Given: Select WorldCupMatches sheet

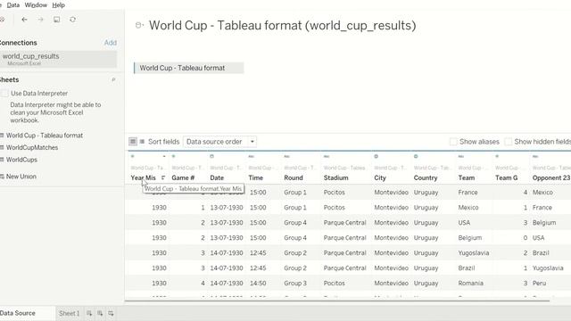Looking at the screenshot, I should 32,147.
